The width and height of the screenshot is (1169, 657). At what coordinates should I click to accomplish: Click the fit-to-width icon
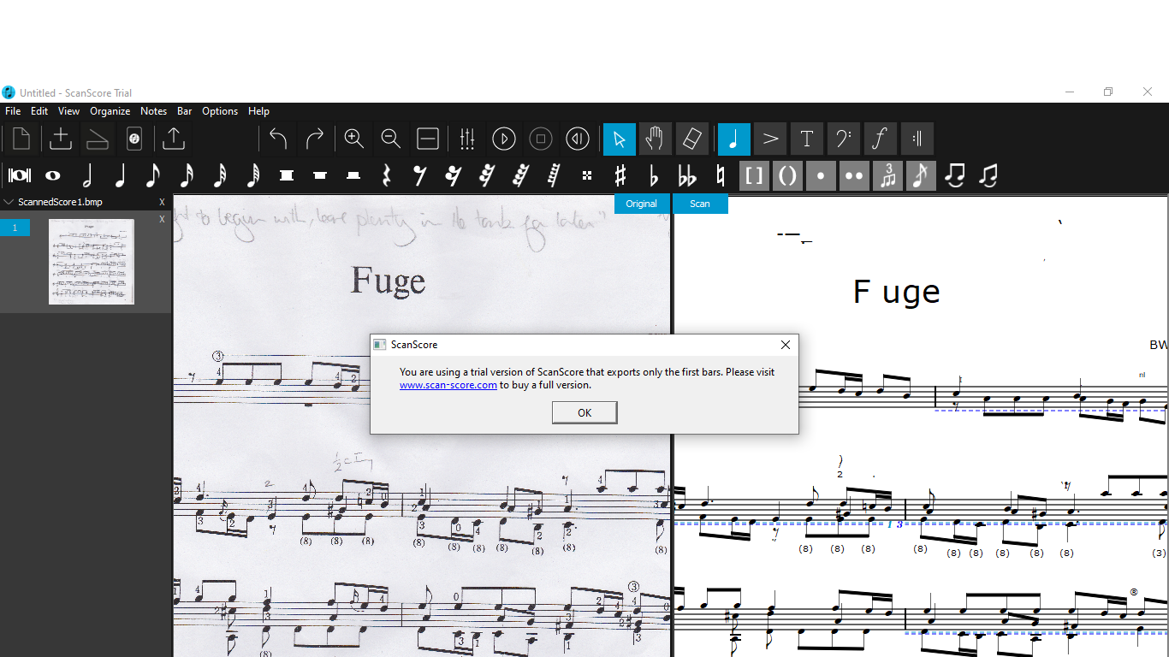pos(428,139)
